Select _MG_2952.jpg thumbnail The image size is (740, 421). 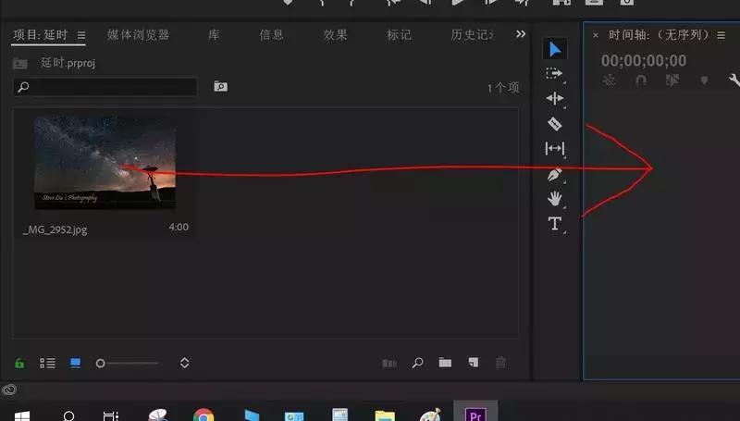(105, 162)
